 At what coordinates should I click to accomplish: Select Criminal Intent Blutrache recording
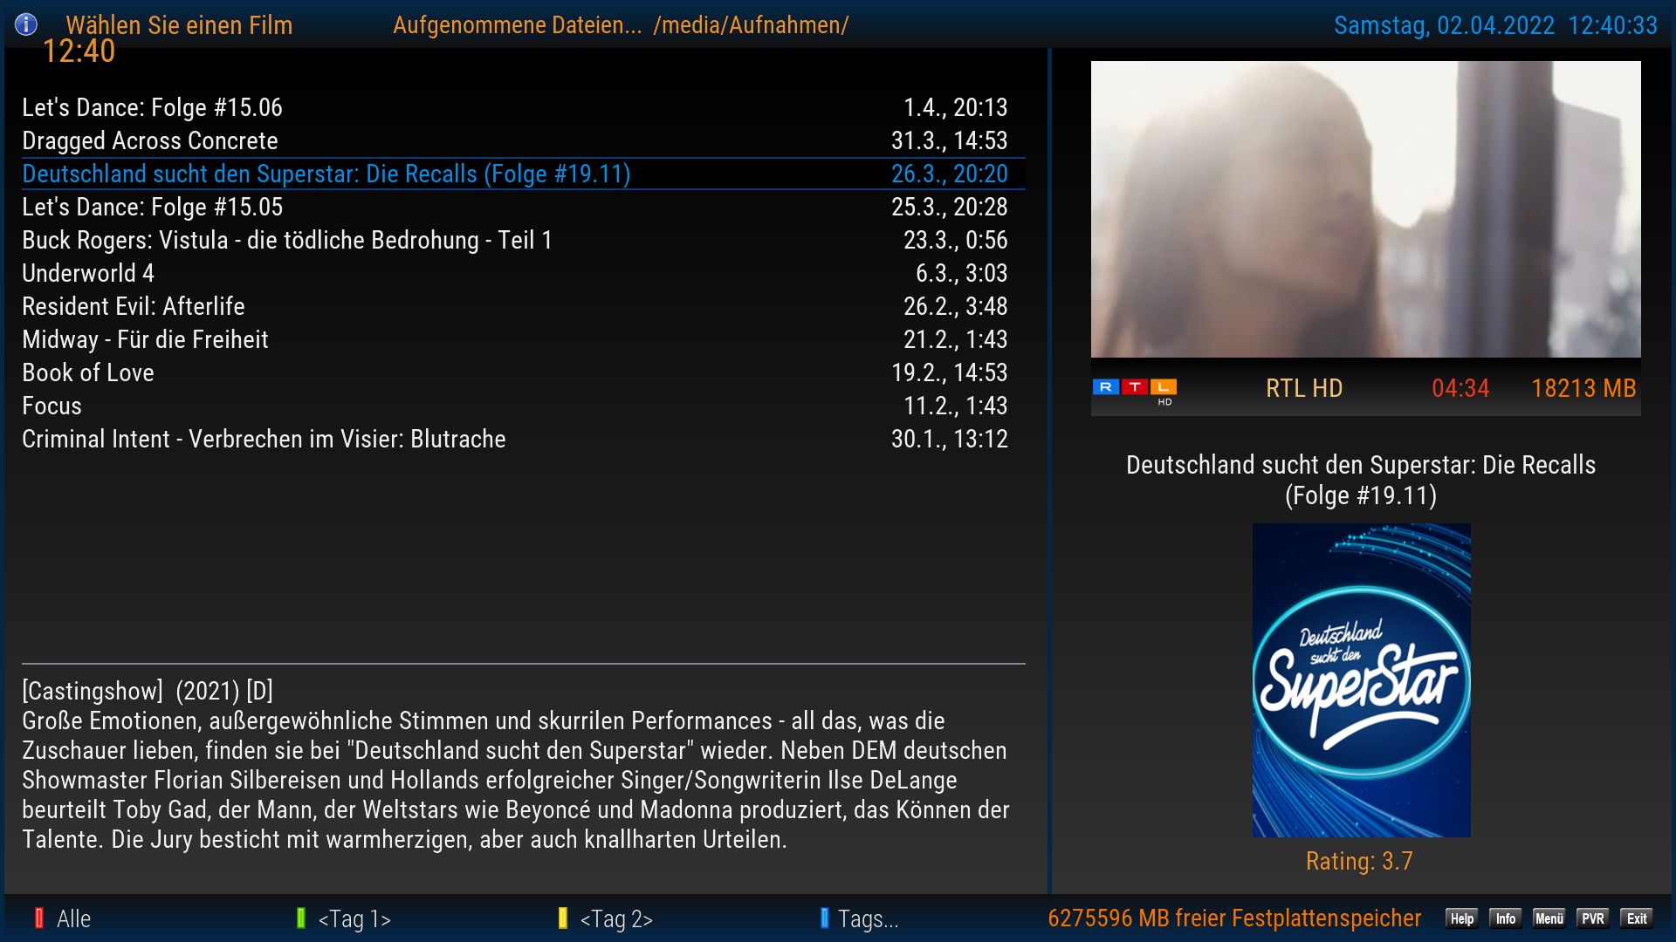[264, 439]
